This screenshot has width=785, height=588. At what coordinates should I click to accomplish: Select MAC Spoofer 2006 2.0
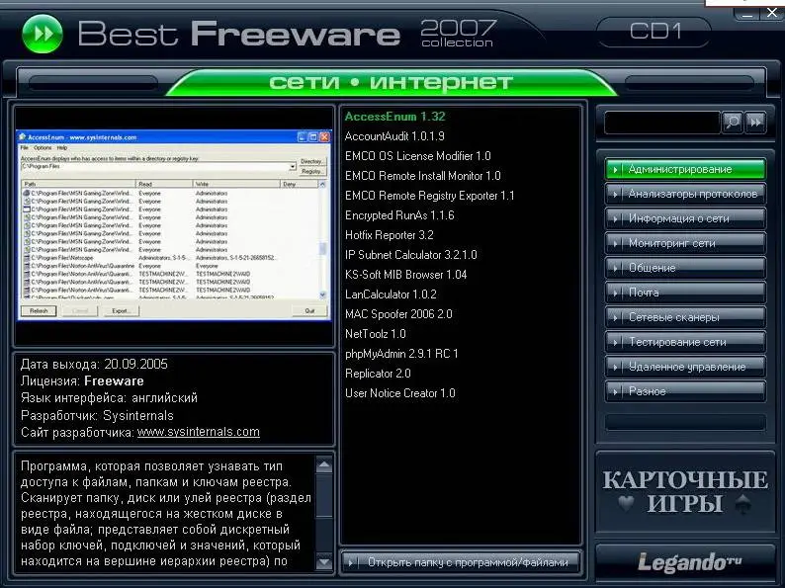pos(398,314)
